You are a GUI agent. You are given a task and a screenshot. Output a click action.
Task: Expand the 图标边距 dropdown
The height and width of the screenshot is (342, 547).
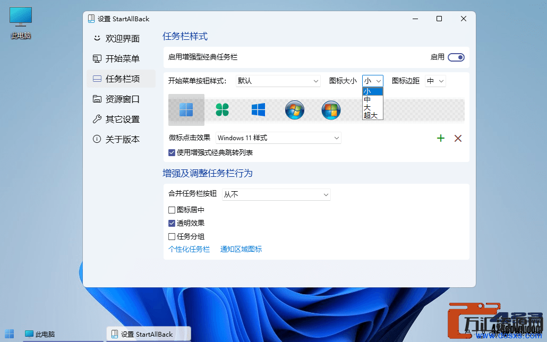[435, 81]
